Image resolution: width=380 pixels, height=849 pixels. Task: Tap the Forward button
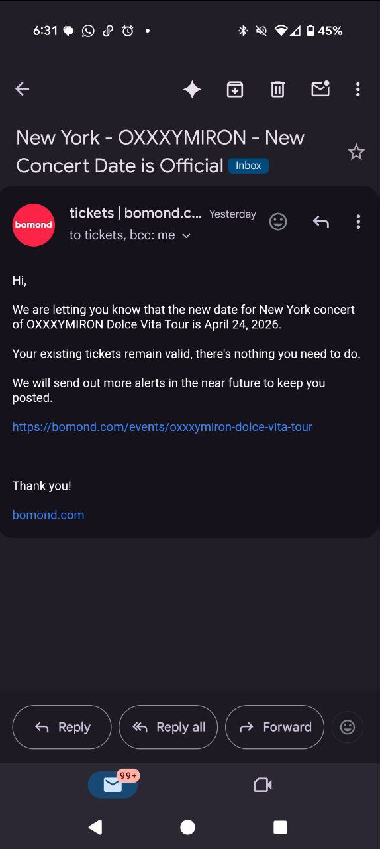click(275, 727)
